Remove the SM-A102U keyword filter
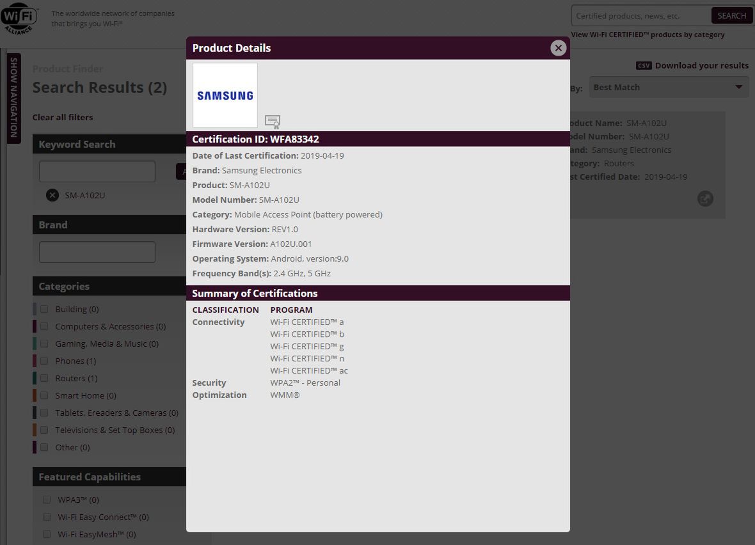755x545 pixels. pyautogui.click(x=52, y=195)
